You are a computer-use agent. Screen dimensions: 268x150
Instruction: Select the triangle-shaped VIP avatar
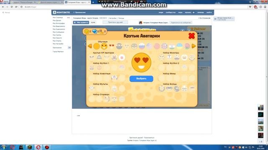(x=99, y=57)
